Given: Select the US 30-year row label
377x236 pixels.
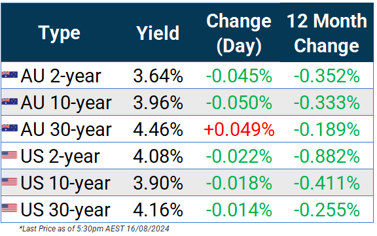Looking at the screenshot, I should pyautogui.click(x=65, y=211).
